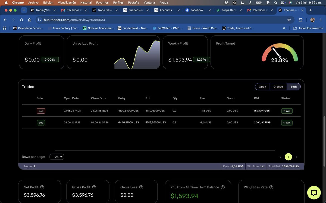Open Spotlight search magnifier icon
The image size is (326, 203).
[276, 2]
